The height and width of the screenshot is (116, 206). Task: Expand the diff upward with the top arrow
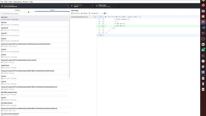coord(101,17)
